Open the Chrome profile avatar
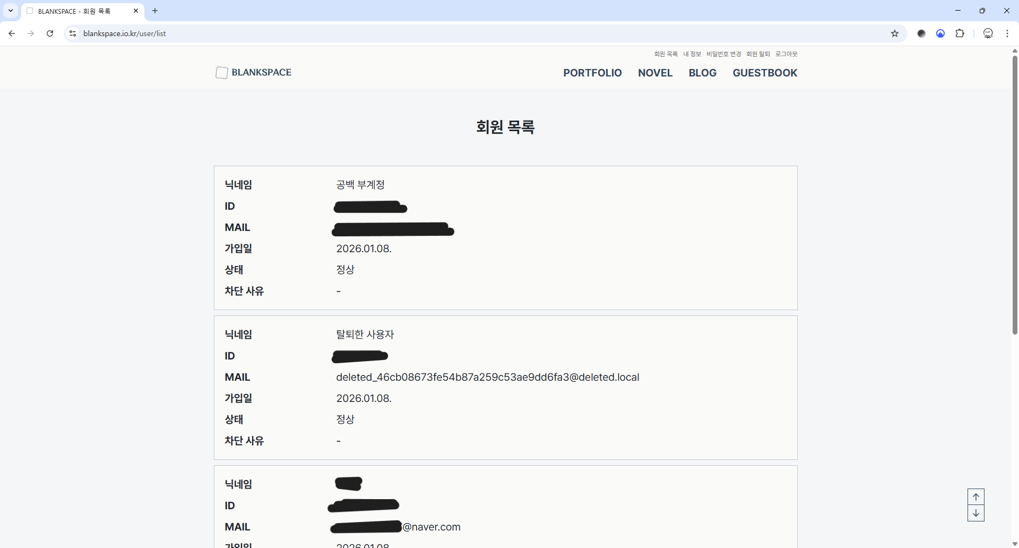Screen dimensions: 1019x548 click(988, 33)
